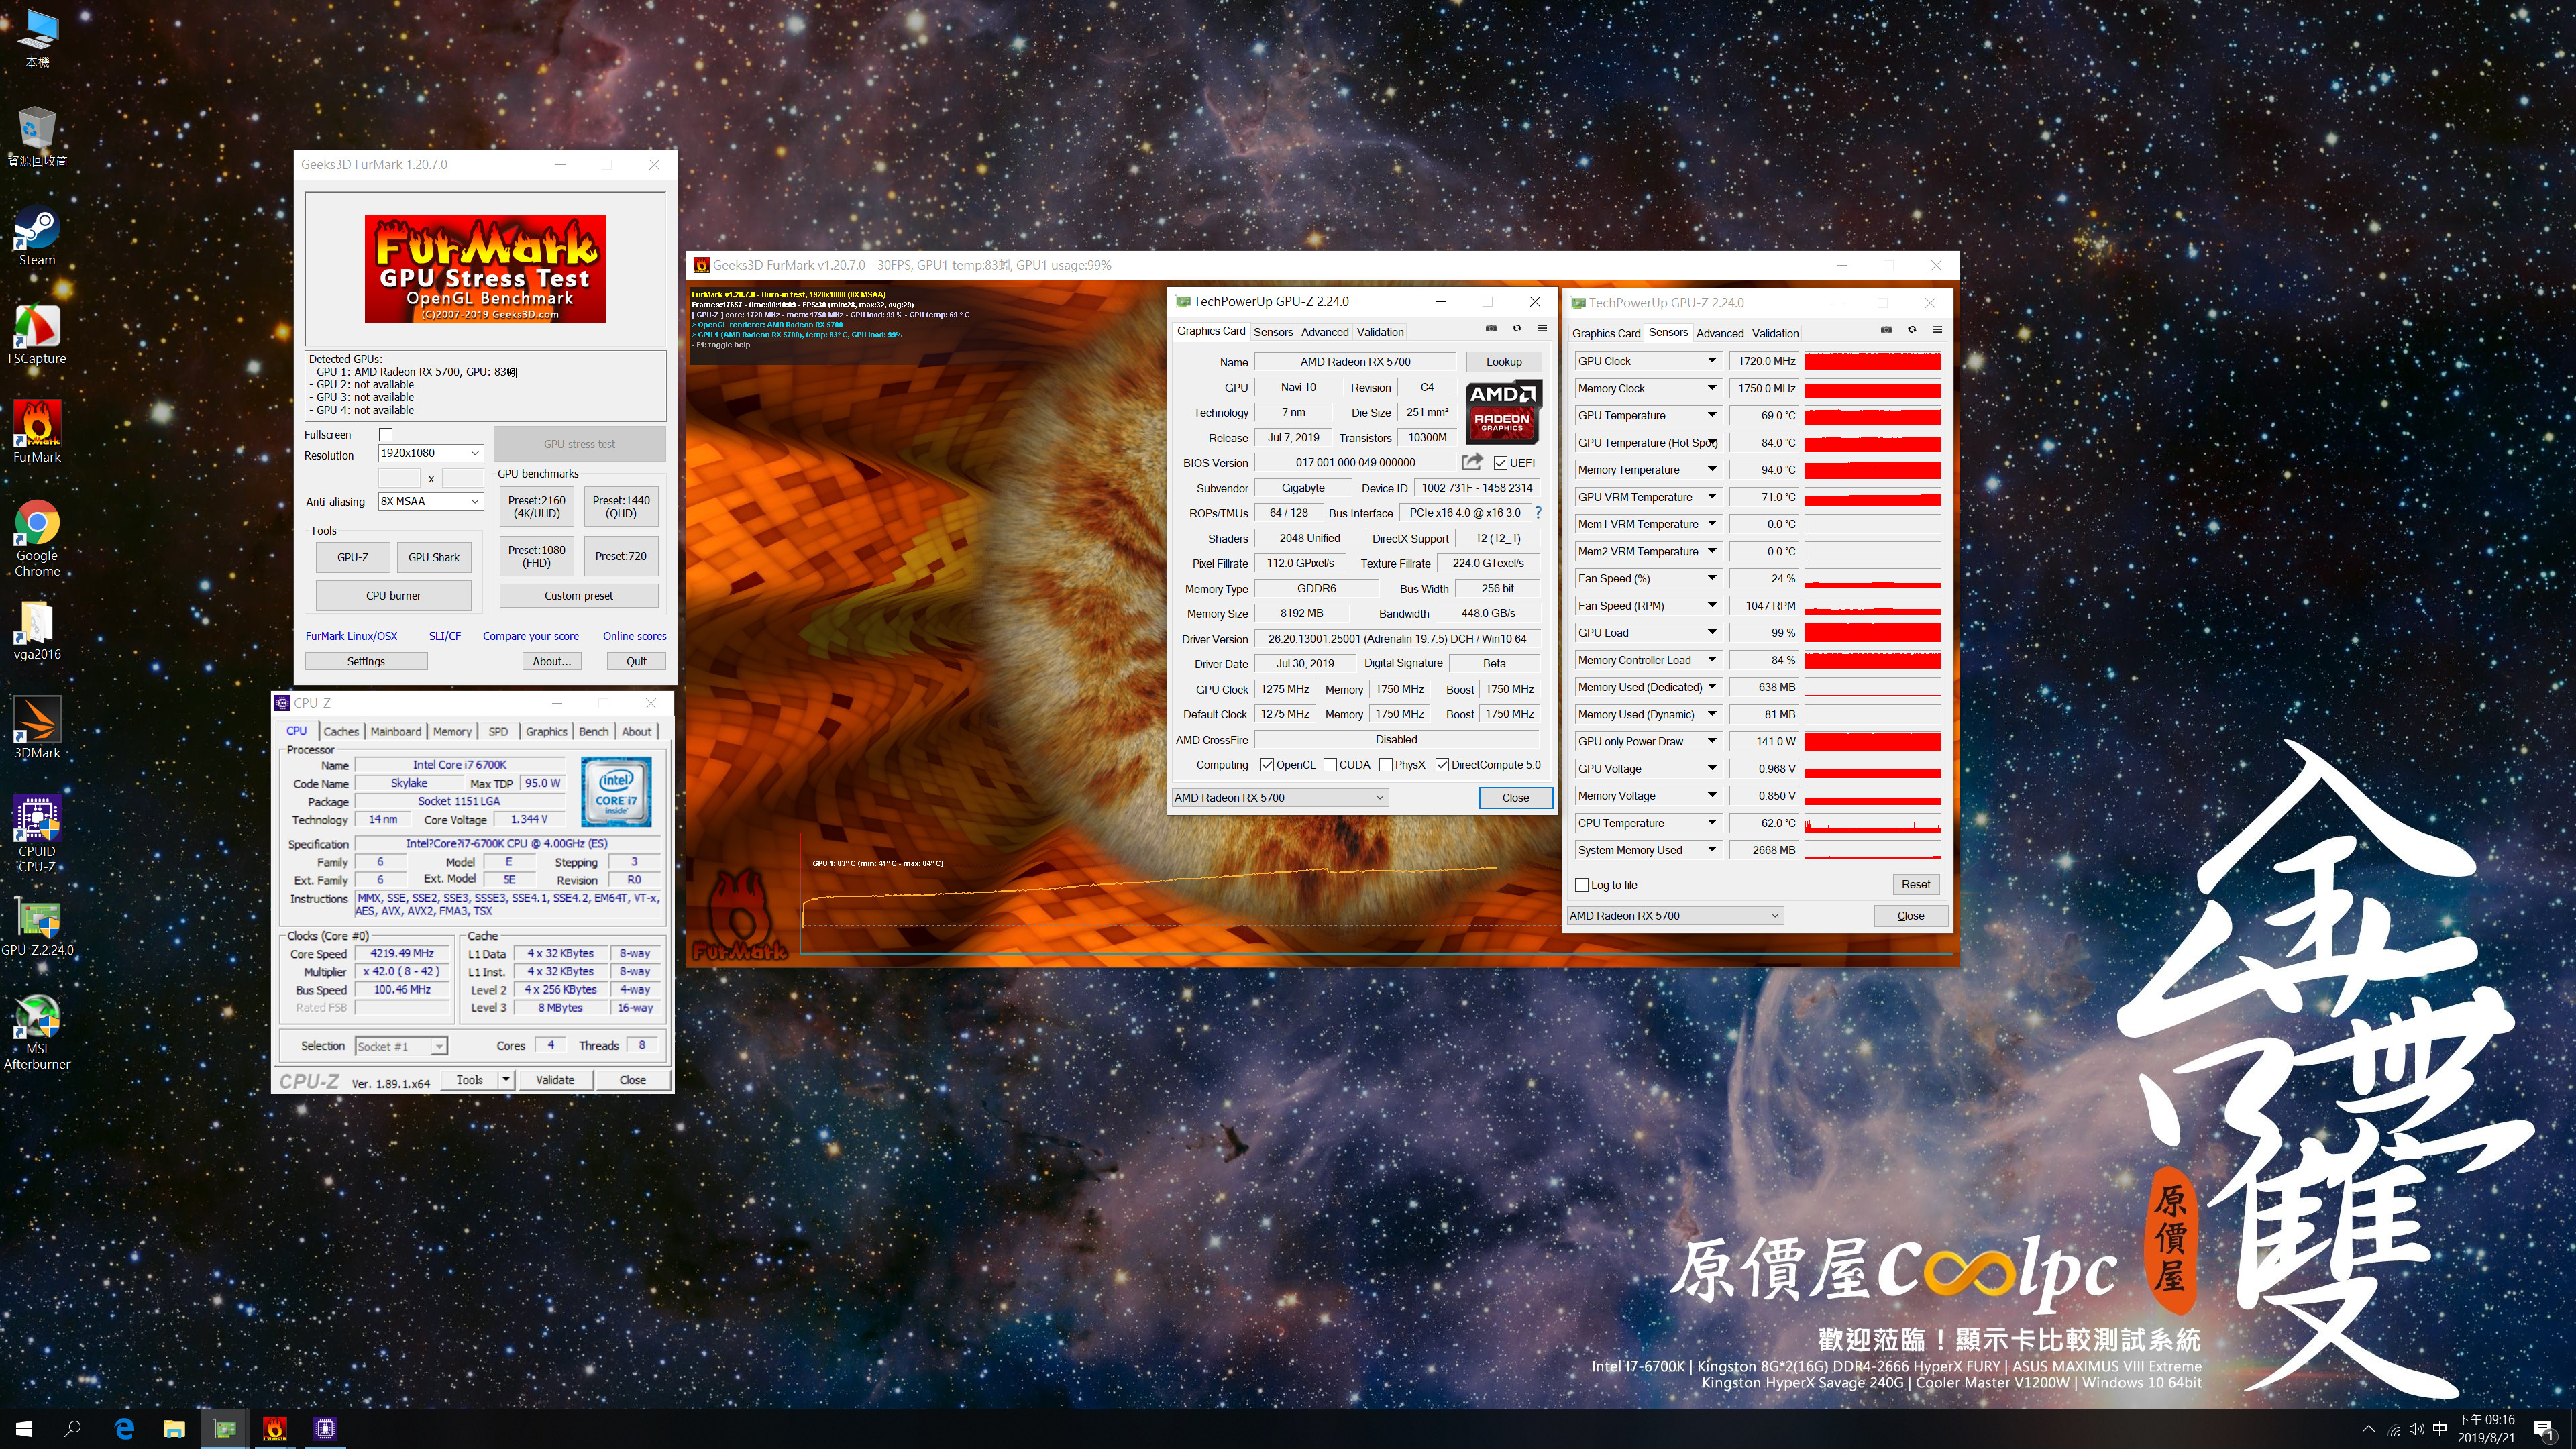Click the custom resolution width input field in FurMark

pos(399,478)
